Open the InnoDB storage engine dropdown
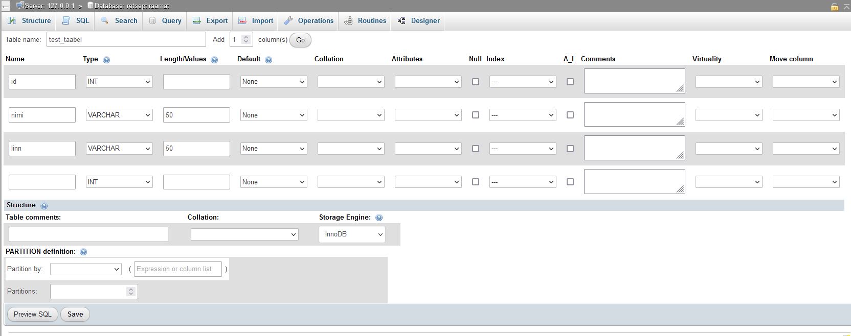This screenshot has height=336, width=851. (352, 234)
